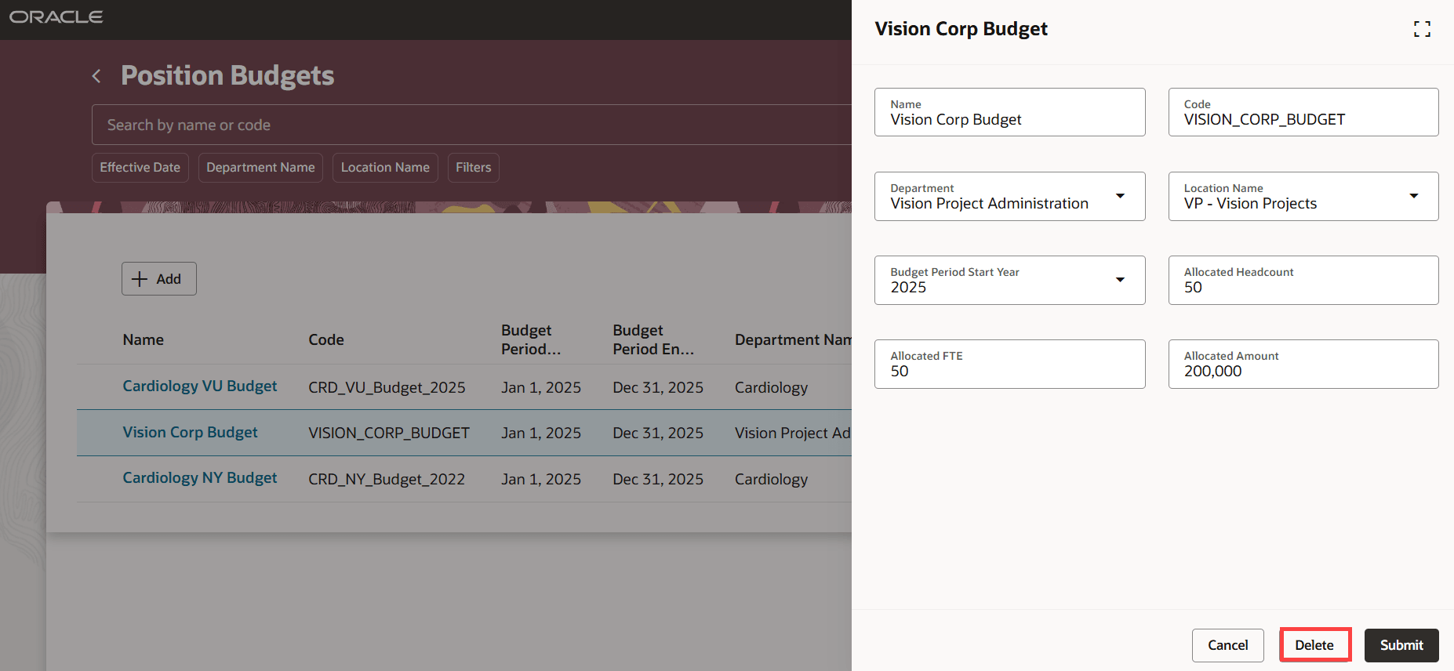1454x671 pixels.
Task: Expand the Location Name dropdown
Action: [x=1413, y=196]
